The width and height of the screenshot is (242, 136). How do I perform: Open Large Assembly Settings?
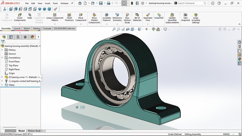click(196, 19)
